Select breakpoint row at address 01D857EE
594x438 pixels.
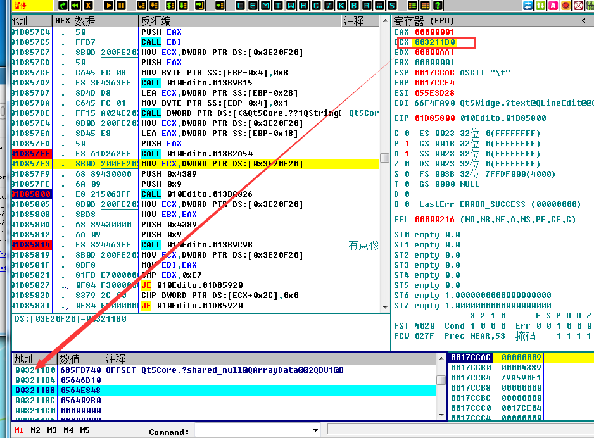click(196, 154)
